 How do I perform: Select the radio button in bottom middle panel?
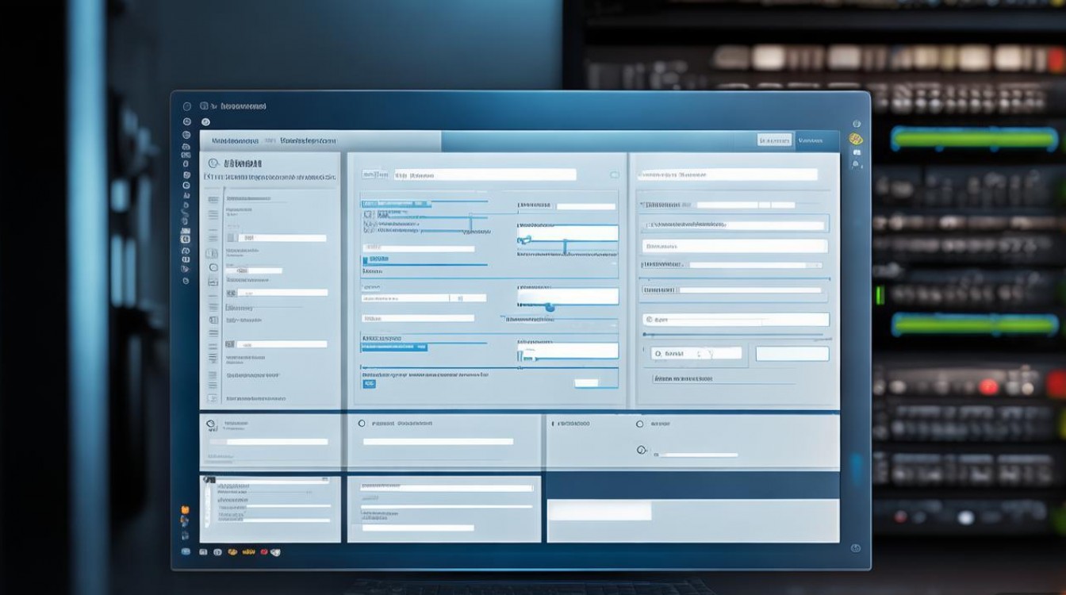click(x=362, y=424)
